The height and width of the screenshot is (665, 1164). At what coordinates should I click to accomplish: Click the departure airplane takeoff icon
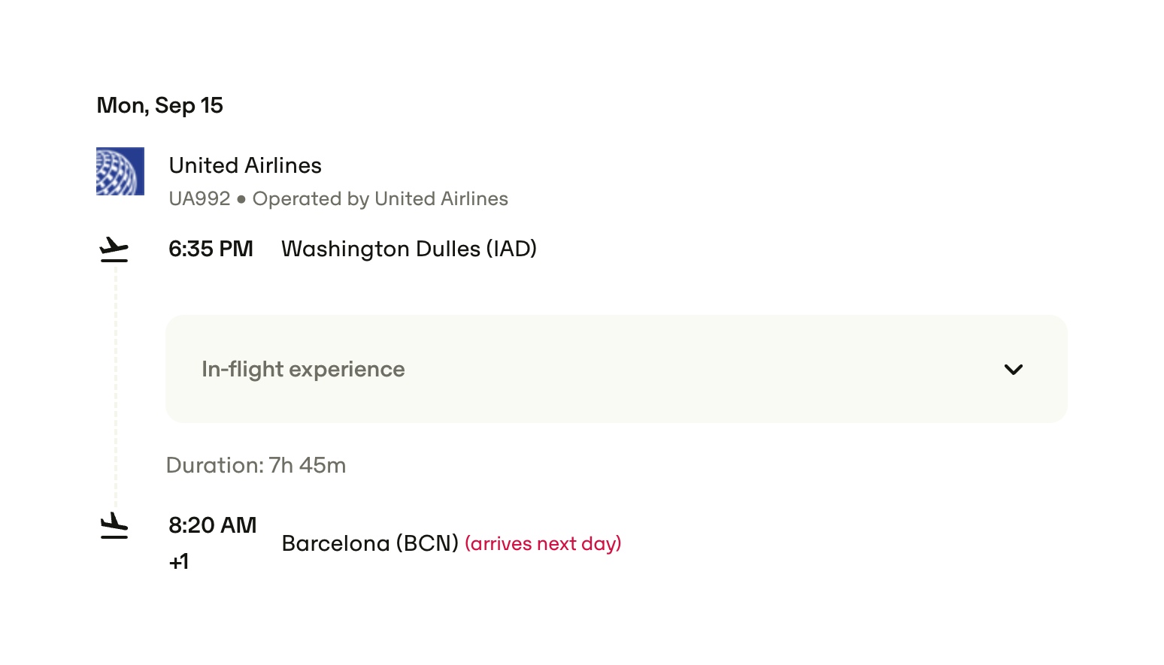114,249
